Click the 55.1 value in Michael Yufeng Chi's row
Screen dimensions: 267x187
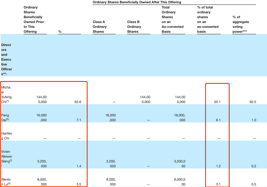pyautogui.click(x=217, y=102)
